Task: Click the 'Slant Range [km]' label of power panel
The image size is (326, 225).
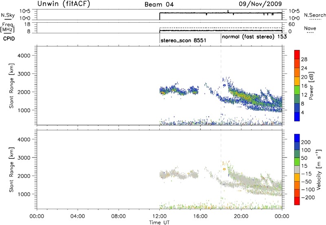Action: coord(11,86)
